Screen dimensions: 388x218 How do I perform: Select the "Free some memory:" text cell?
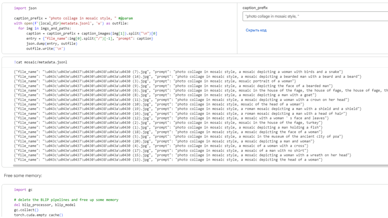click(23, 176)
